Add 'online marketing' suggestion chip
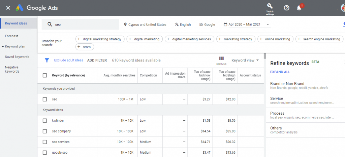The image size is (345, 157). tap(275, 39)
